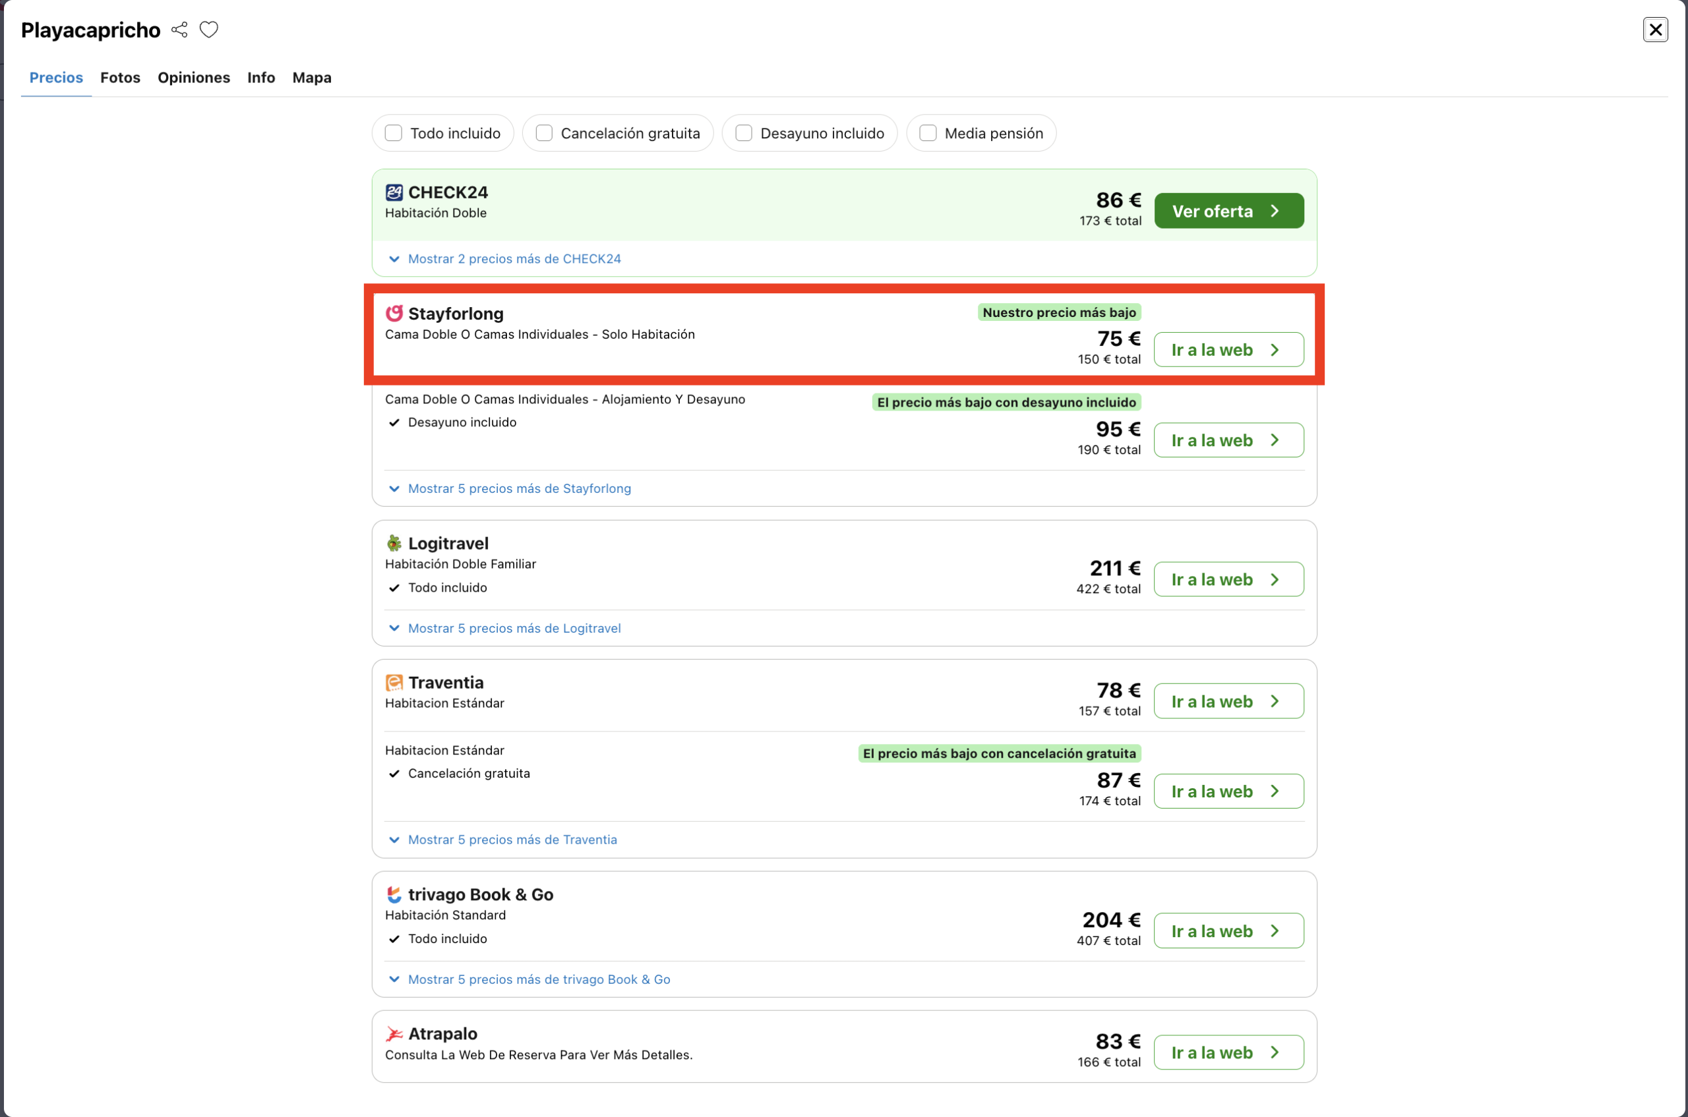
Task: Go to web for Traventia 78 € offer
Action: pyautogui.click(x=1229, y=701)
